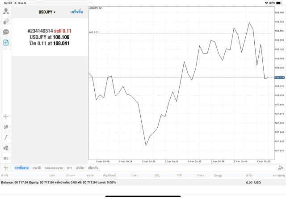
Task: Open the chat messages icon
Action: click(6, 32)
